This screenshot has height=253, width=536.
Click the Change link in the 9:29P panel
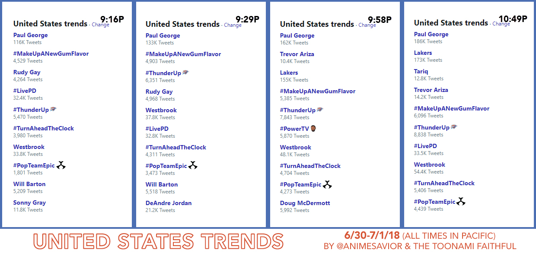[233, 25]
